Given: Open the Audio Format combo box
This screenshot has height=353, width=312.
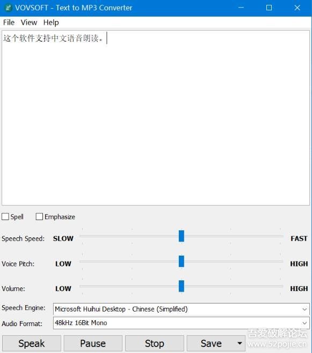Looking at the screenshot, I should (182, 323).
